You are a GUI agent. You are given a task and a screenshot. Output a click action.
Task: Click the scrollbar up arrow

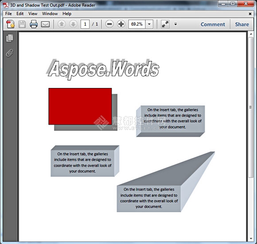251,34
